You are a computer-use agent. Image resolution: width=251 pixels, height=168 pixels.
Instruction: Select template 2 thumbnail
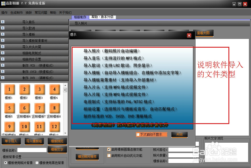(24, 89)
